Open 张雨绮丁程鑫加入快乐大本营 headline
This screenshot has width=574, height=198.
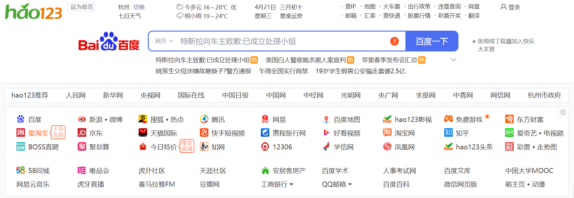506,45
